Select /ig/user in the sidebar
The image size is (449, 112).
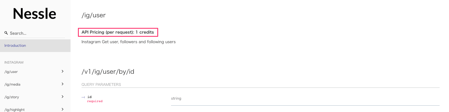point(11,72)
